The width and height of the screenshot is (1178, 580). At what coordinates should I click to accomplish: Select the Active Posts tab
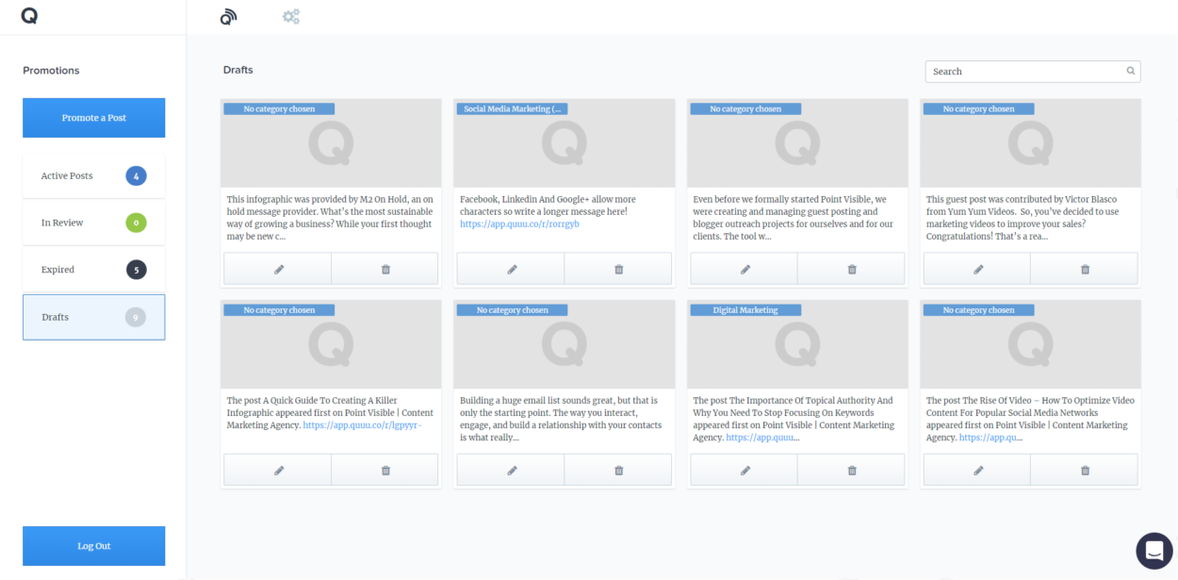coord(93,175)
